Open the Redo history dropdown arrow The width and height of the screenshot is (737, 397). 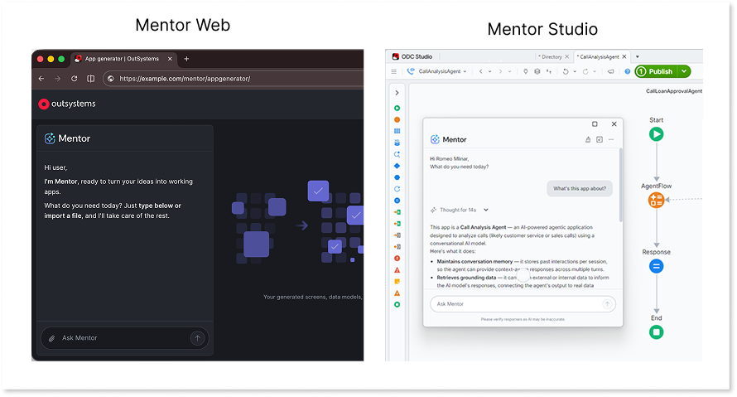coord(595,71)
